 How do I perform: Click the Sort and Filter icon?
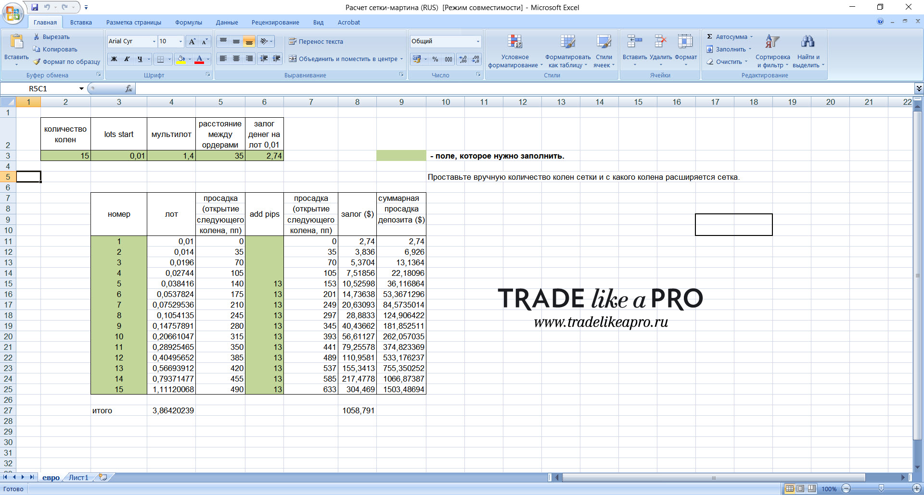click(x=772, y=42)
